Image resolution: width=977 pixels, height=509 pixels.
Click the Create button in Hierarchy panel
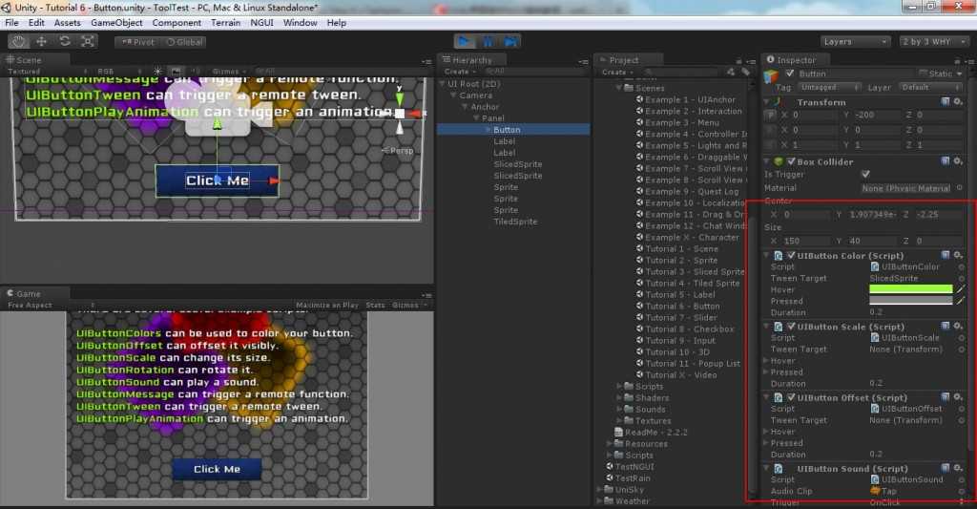tap(459, 72)
